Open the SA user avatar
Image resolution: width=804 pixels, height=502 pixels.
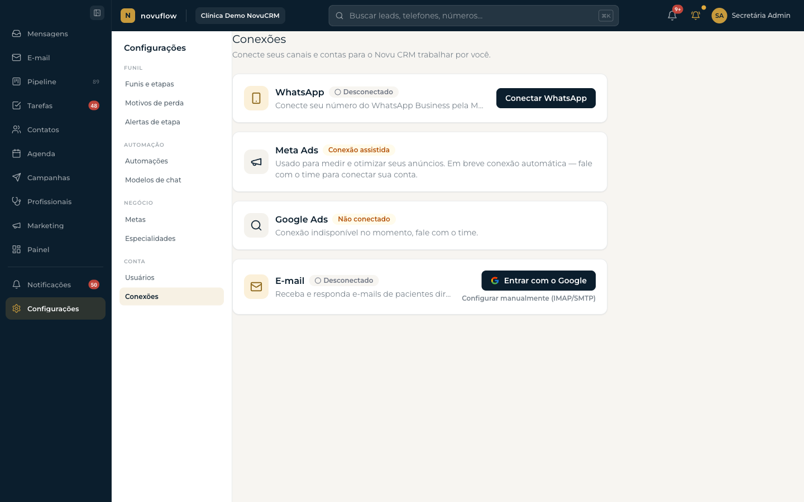[x=719, y=16]
